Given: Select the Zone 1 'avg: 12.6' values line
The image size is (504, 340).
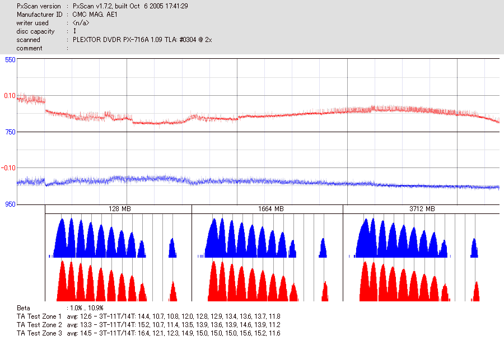Looking at the screenshot, I should click(x=174, y=316).
